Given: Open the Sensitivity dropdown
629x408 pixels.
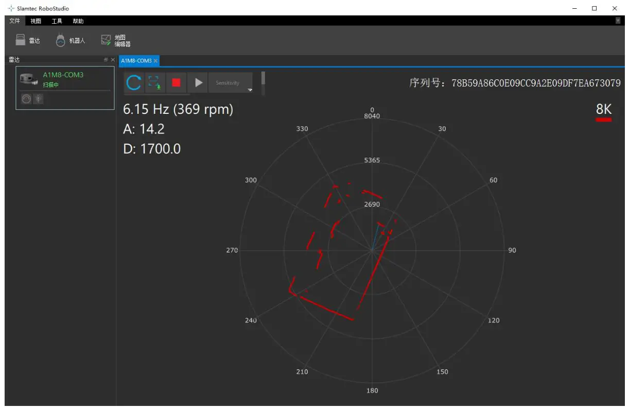Looking at the screenshot, I should coord(229,82).
